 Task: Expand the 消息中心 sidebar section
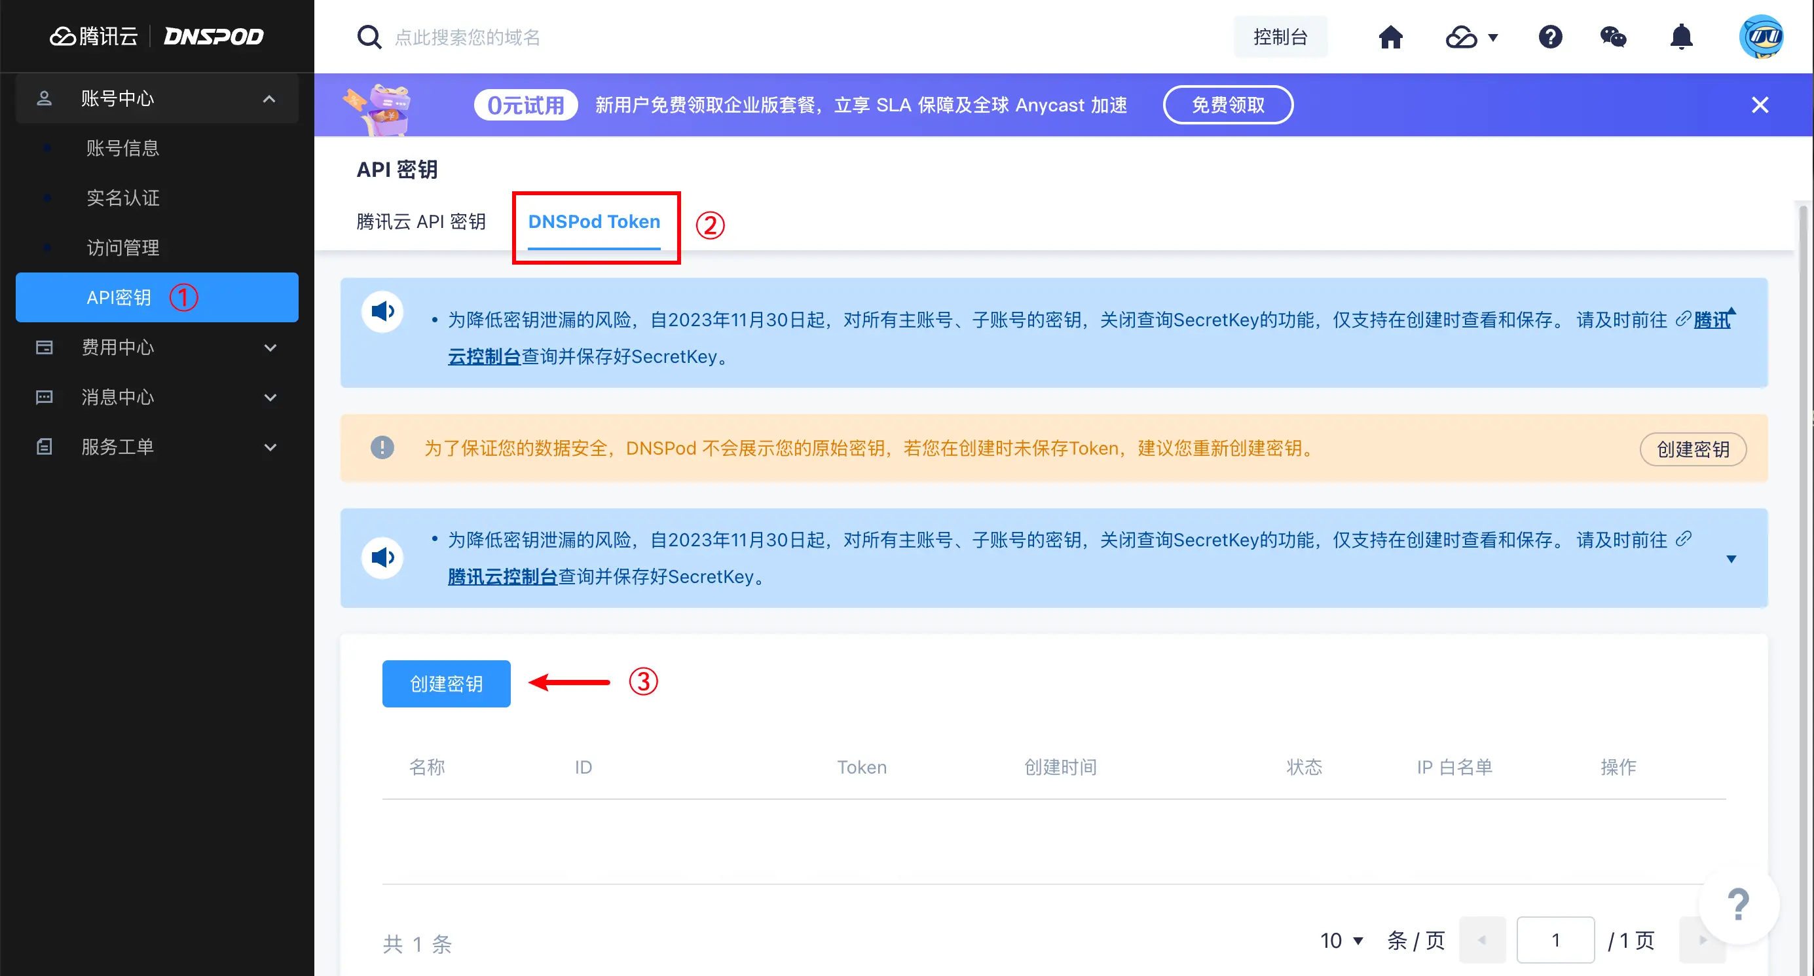(270, 398)
